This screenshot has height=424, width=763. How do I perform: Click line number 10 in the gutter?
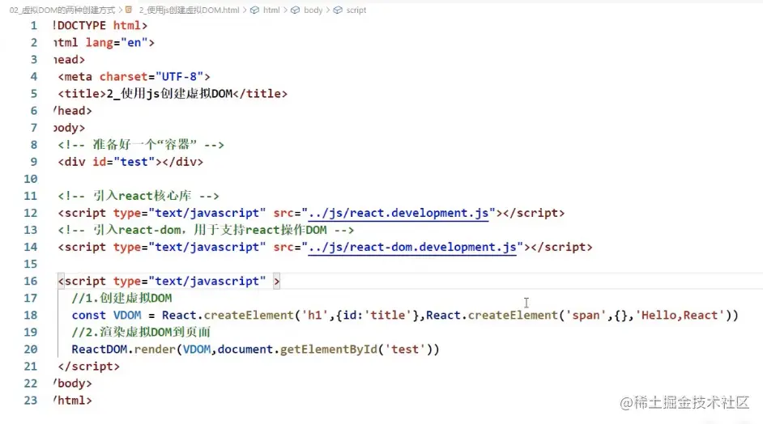click(30, 179)
